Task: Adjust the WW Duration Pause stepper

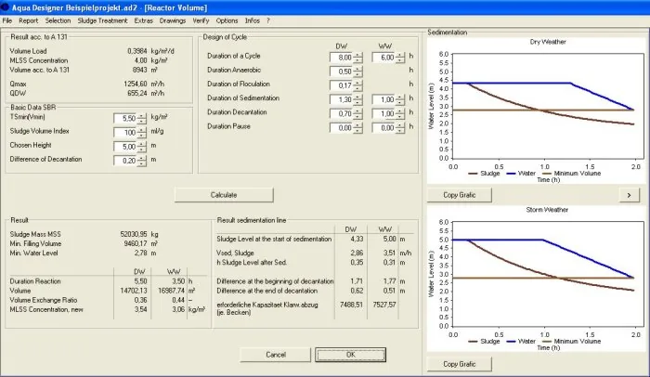Action: point(400,128)
